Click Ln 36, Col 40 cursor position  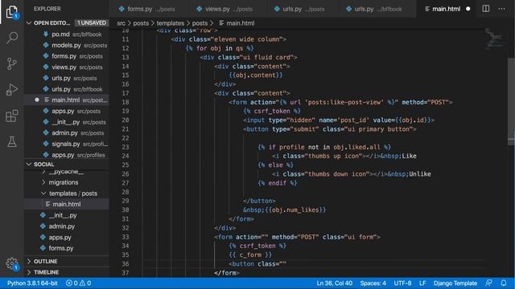(335, 283)
